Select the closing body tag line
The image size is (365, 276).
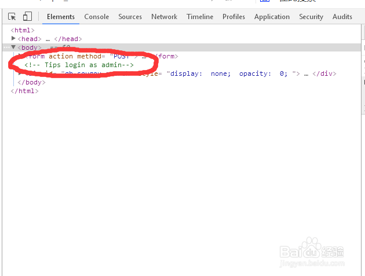[x=31, y=82]
